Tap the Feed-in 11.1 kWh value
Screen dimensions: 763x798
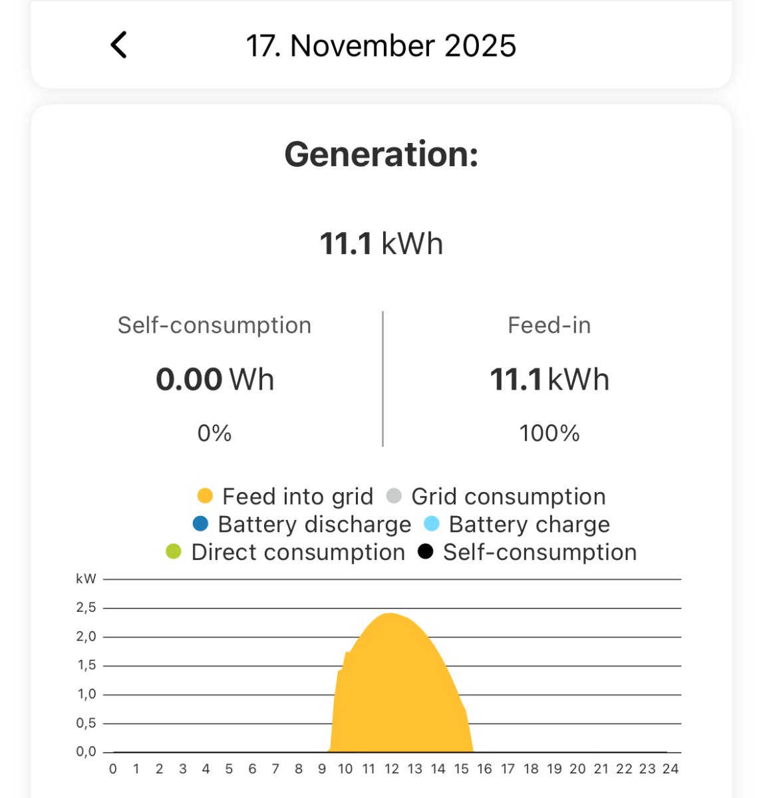pyautogui.click(x=549, y=380)
